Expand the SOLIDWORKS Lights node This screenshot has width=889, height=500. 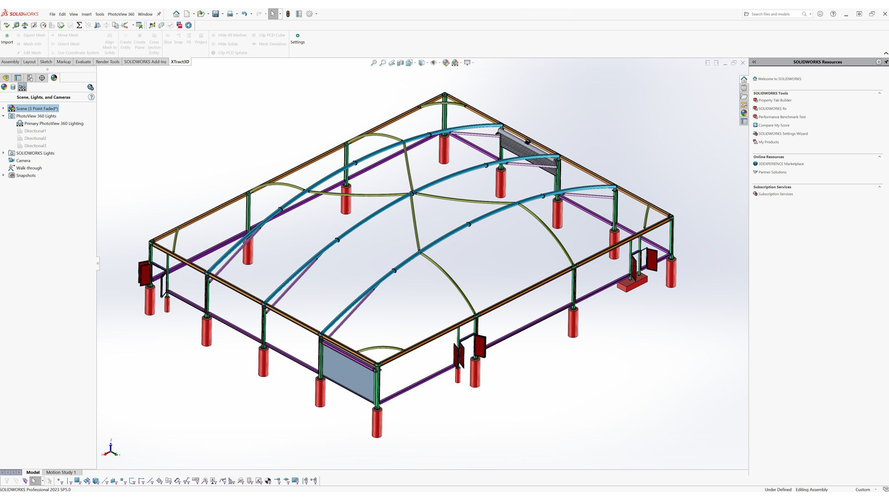pos(3,153)
